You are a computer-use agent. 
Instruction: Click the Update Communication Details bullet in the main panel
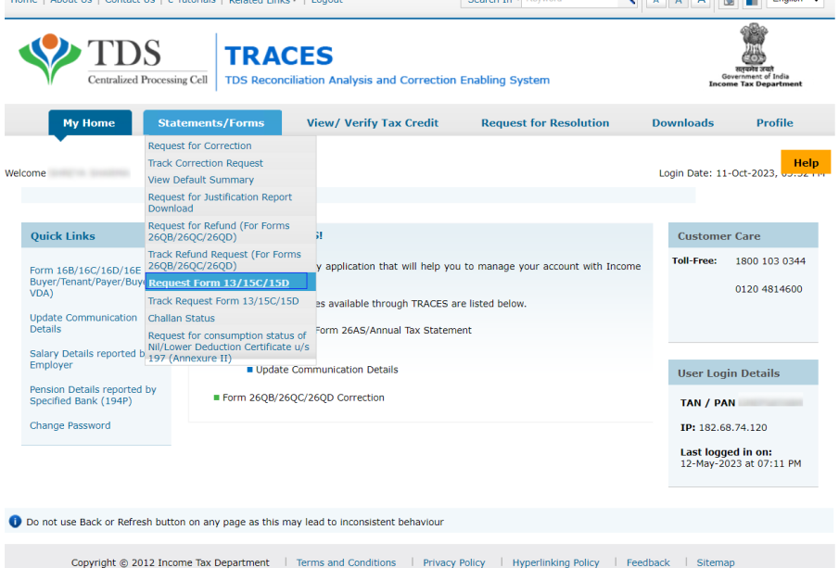pos(326,370)
